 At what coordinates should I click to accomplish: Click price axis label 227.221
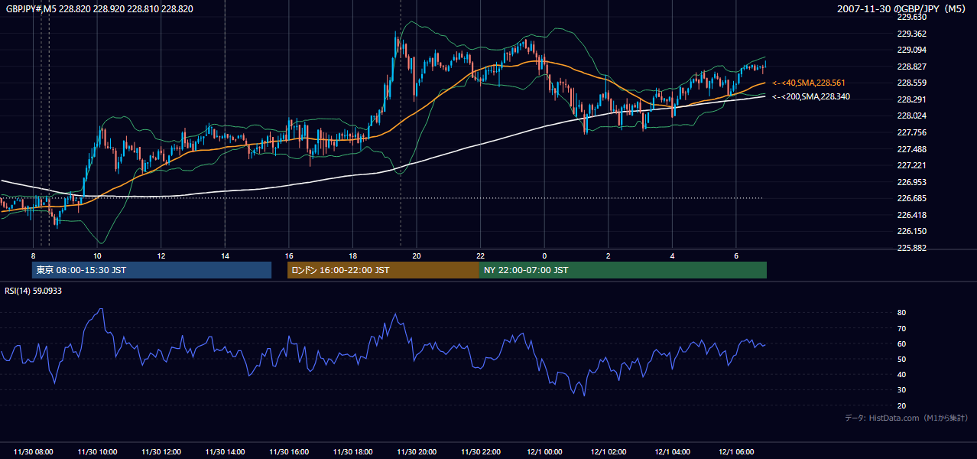click(x=911, y=165)
